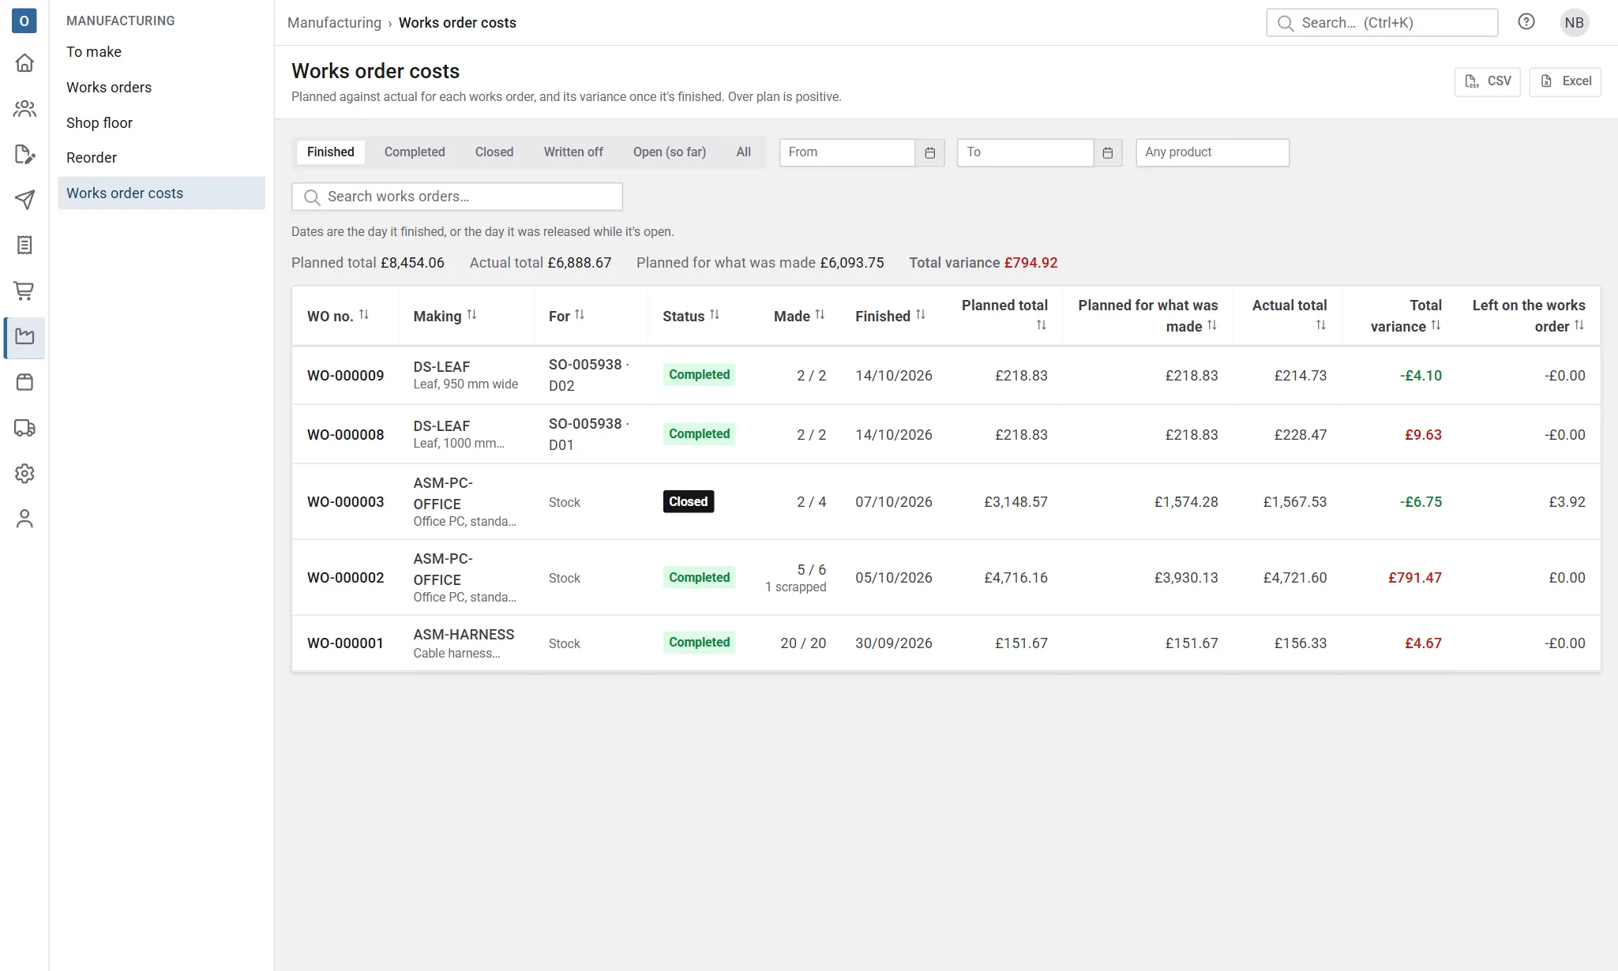Open works order WO-000003 row
The height and width of the screenshot is (971, 1618).
pos(946,501)
